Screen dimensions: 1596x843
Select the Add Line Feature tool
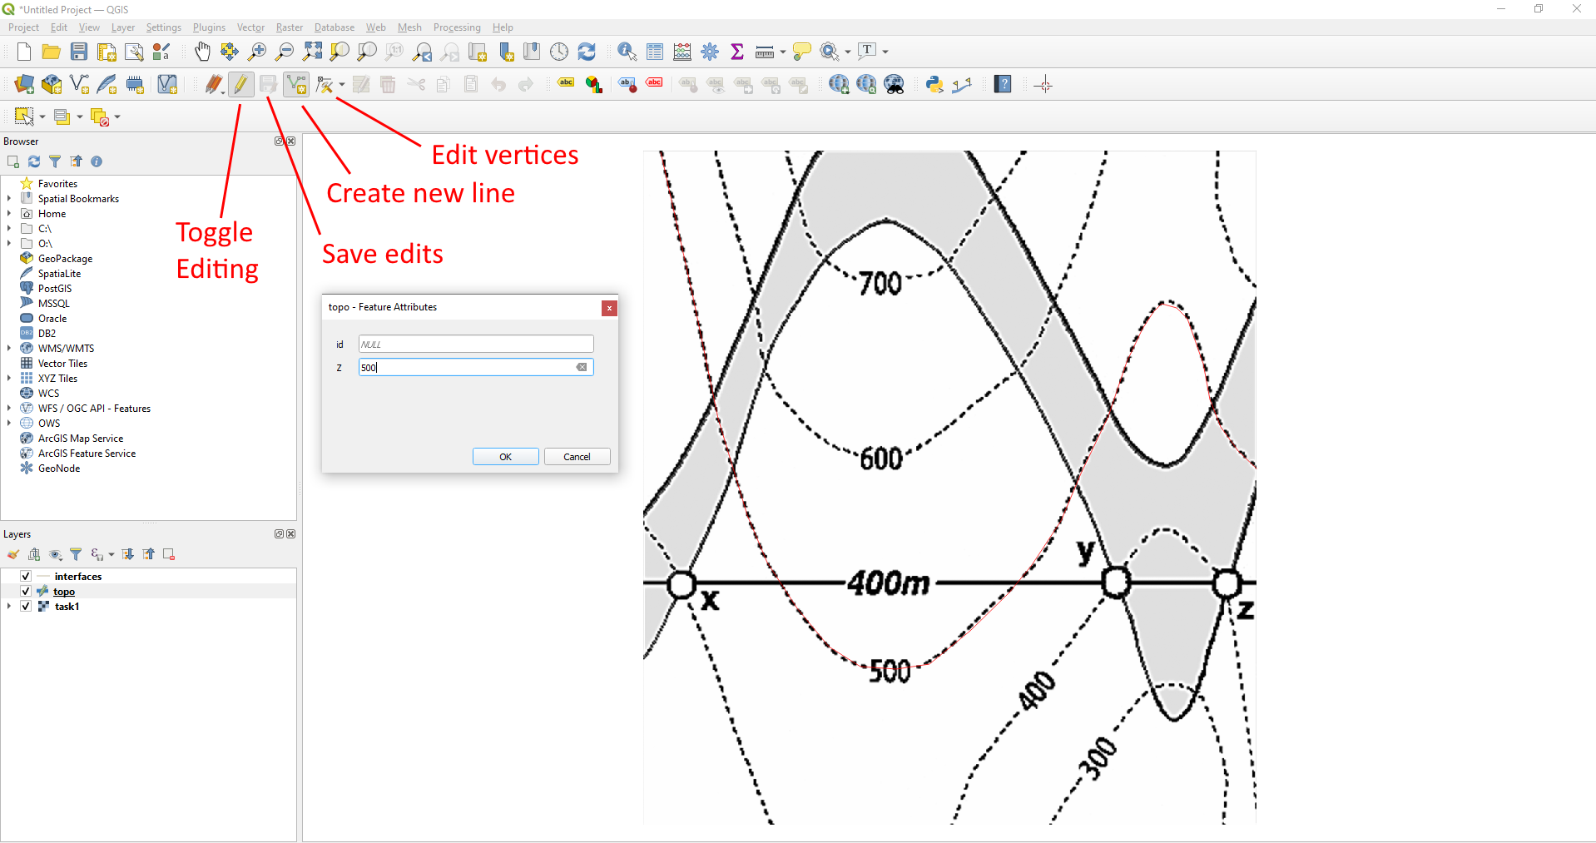pyautogui.click(x=296, y=84)
